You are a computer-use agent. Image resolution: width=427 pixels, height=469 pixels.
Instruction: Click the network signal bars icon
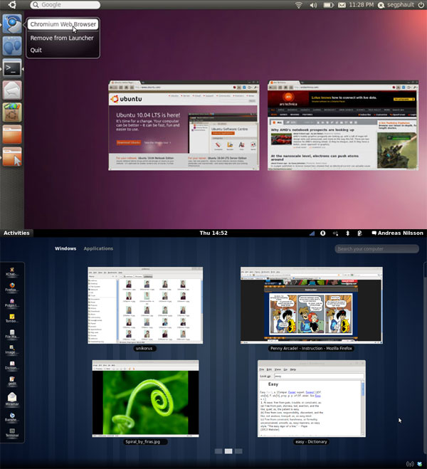point(312,233)
